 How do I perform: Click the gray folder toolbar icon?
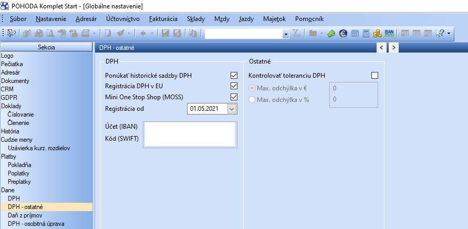(x=313, y=34)
